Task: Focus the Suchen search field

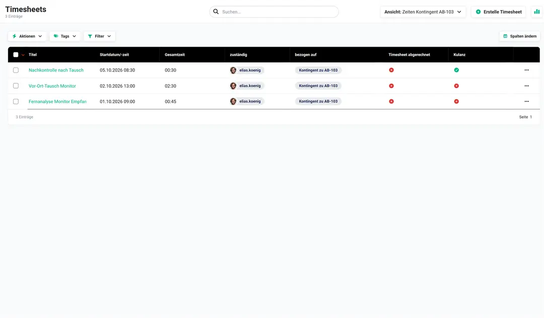Action: click(274, 12)
